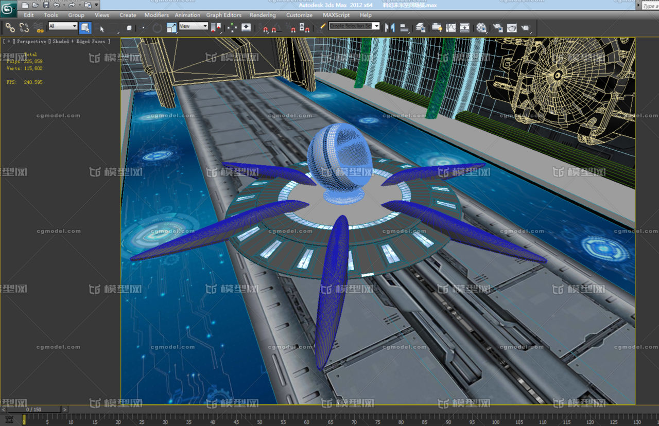
Task: Click New Scene in quick access toolbar
Action: pos(25,5)
